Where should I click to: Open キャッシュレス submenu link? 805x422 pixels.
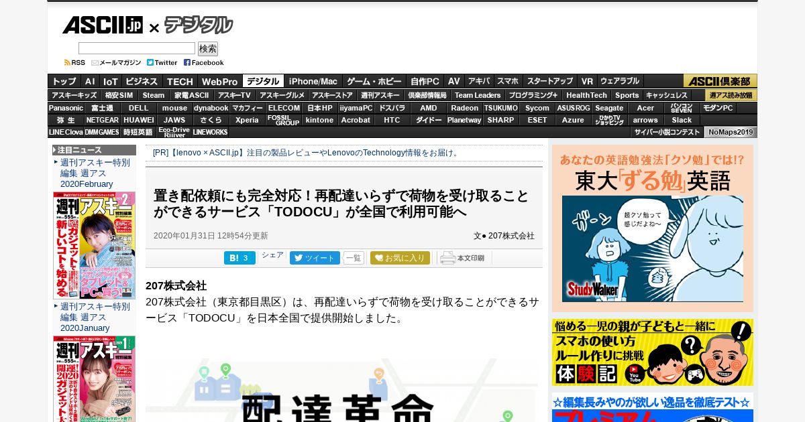click(667, 95)
